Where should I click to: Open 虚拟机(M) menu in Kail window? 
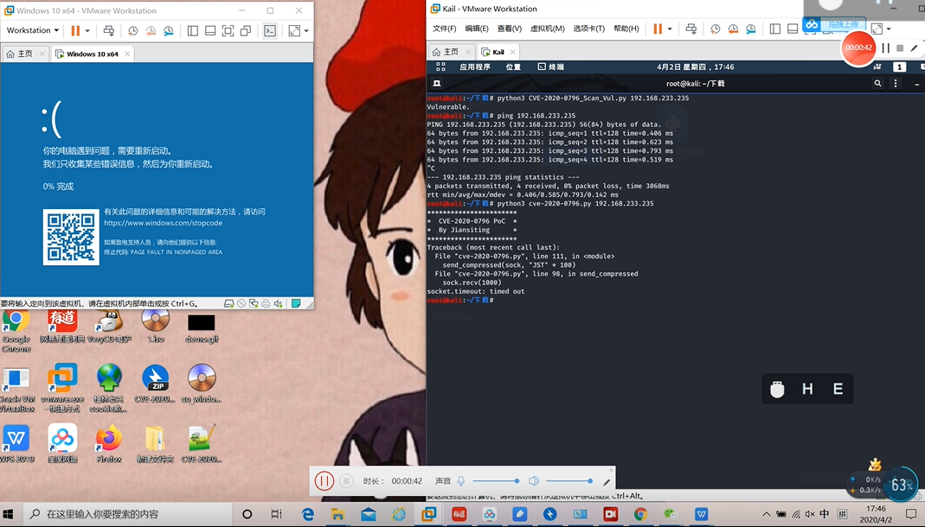pos(548,29)
